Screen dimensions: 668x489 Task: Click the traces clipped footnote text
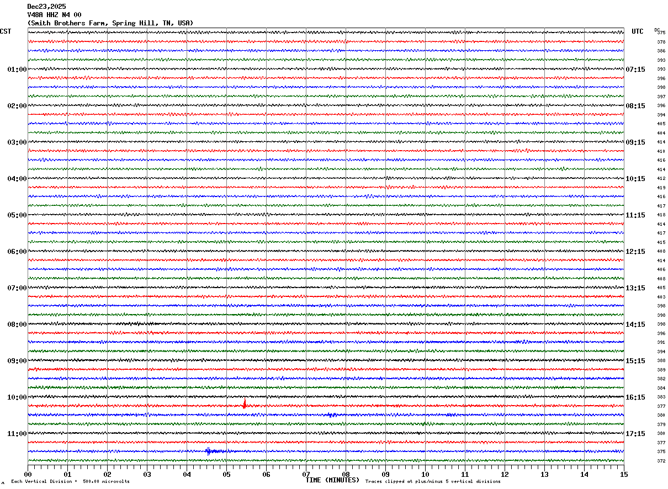click(x=433, y=482)
